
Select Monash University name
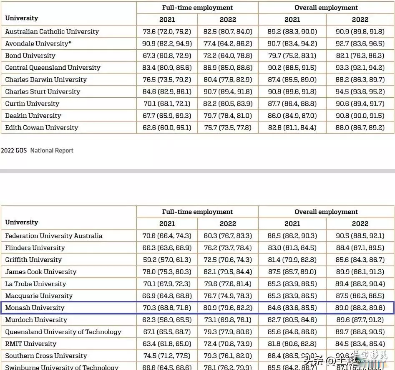pyautogui.click(x=35, y=308)
